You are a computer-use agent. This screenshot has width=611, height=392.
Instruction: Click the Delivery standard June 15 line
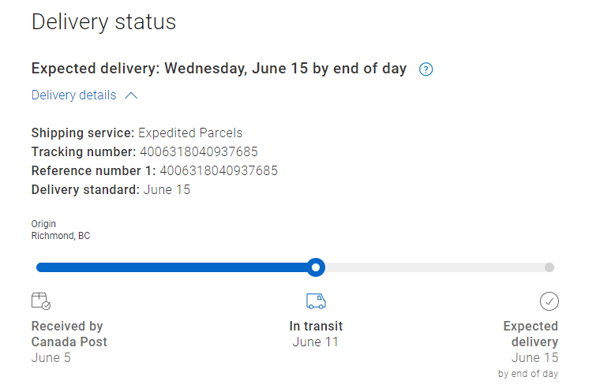click(111, 189)
